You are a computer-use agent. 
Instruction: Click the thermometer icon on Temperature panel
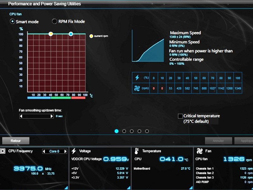(x=136, y=151)
